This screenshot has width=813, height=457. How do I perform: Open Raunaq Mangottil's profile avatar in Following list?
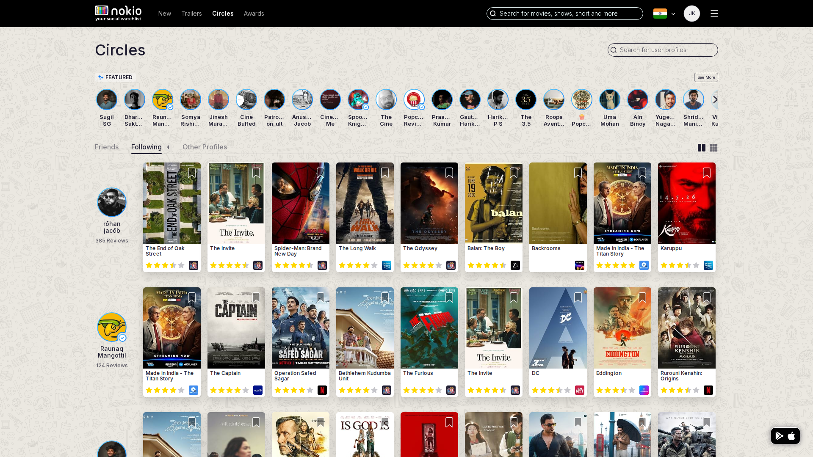112,327
